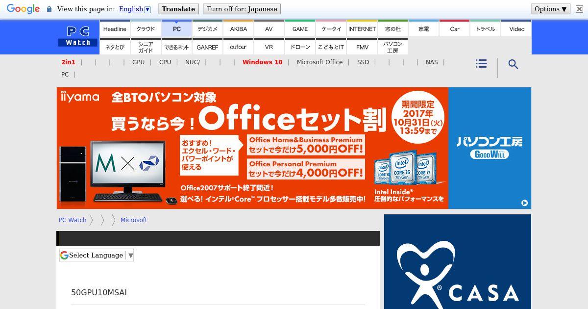Viewport: 588px width, 309px height.
Task: Close the Google translate bar
Action: 579,9
